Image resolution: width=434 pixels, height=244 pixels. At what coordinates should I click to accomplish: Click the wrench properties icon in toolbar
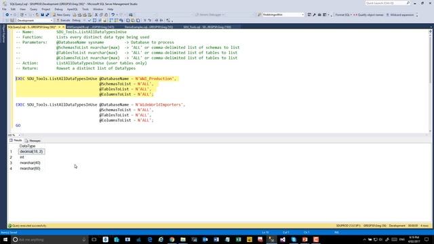tap(314, 15)
